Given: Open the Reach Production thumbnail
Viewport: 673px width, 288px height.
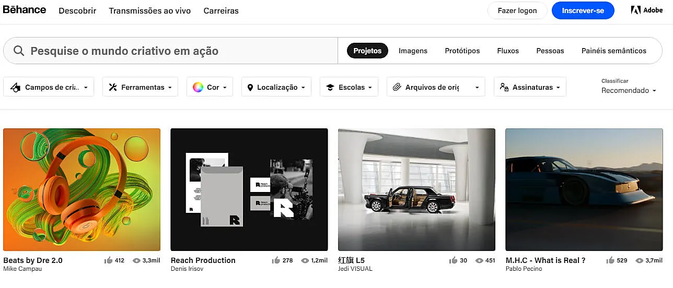Looking at the screenshot, I should point(249,189).
